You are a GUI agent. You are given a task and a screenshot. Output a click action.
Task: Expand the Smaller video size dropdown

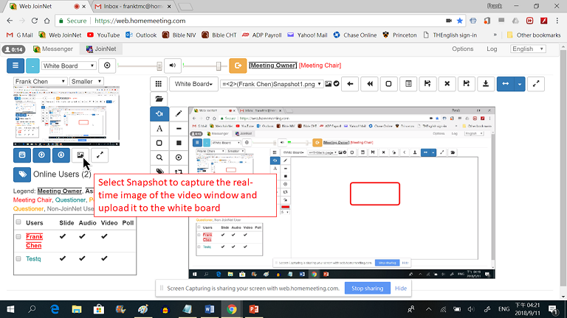87,82
